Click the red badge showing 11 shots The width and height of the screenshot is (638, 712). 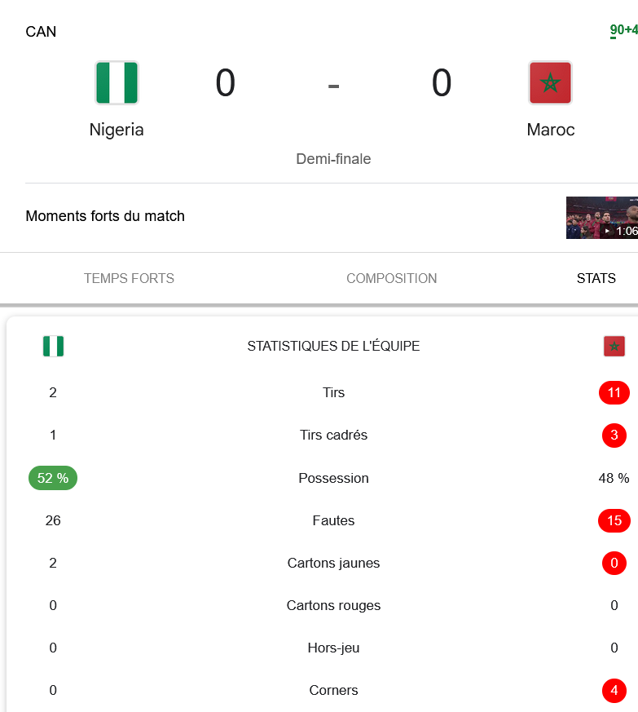pos(614,393)
